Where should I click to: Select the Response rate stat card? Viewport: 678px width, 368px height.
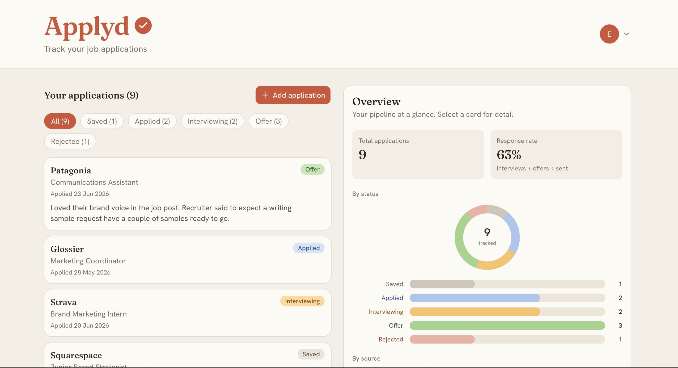tap(556, 155)
